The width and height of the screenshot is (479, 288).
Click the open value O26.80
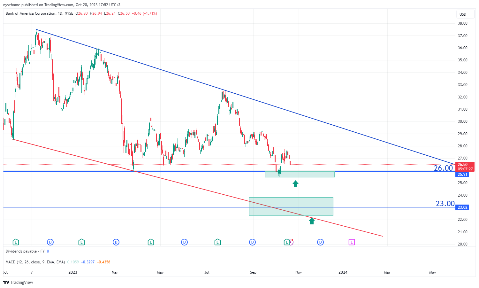click(x=82, y=13)
